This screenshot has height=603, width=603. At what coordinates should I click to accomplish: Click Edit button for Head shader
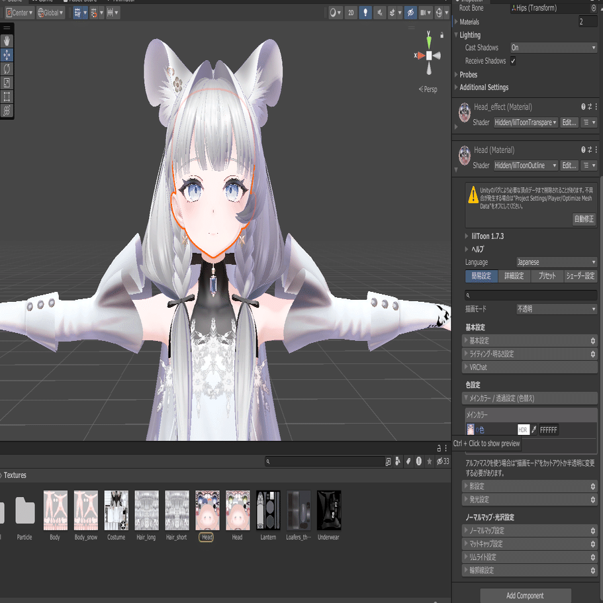[x=569, y=165]
